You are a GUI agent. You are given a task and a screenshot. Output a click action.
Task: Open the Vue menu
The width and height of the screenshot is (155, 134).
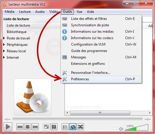point(79,12)
